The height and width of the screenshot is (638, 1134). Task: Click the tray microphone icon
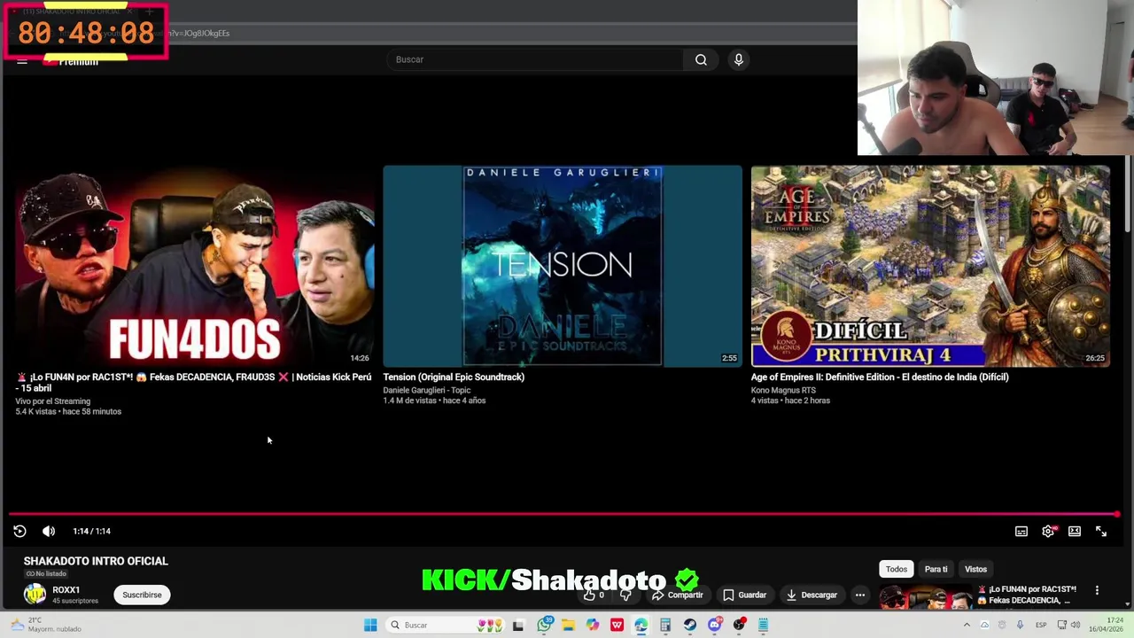pyautogui.click(x=1020, y=625)
